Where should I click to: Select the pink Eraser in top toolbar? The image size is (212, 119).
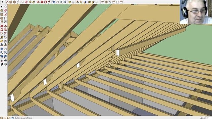coord(26,2)
